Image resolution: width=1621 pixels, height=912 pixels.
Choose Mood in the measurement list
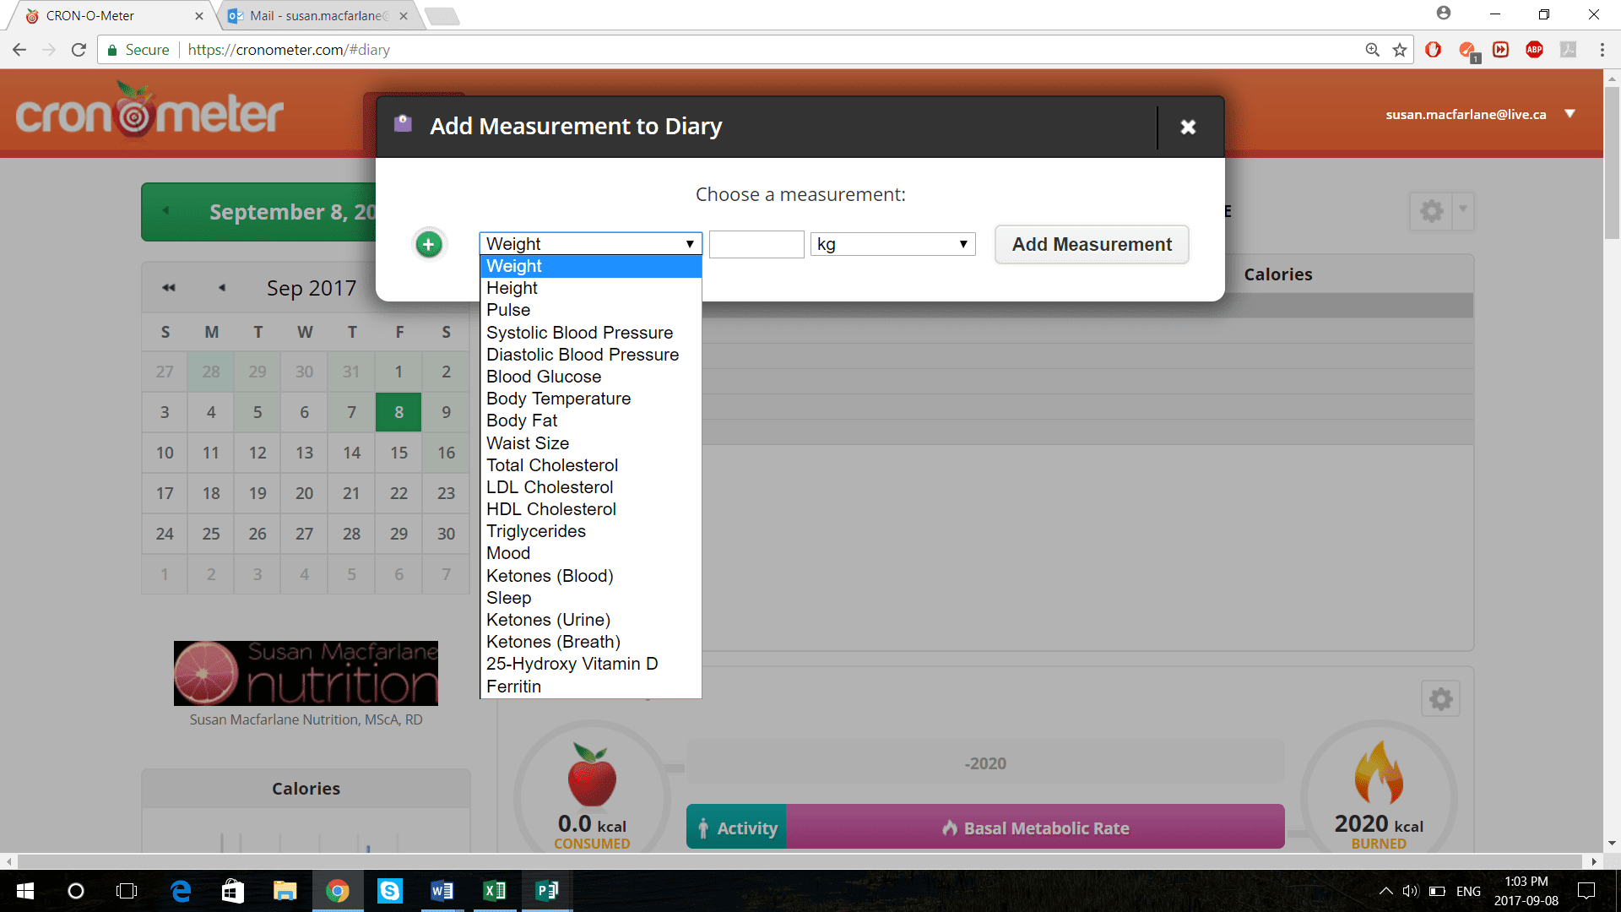tap(590, 553)
